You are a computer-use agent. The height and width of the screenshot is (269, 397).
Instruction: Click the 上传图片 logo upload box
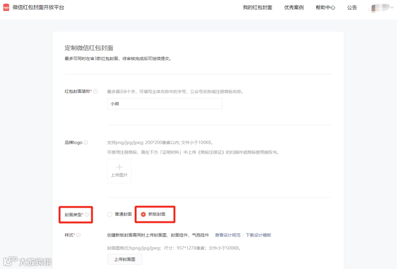[x=119, y=171]
